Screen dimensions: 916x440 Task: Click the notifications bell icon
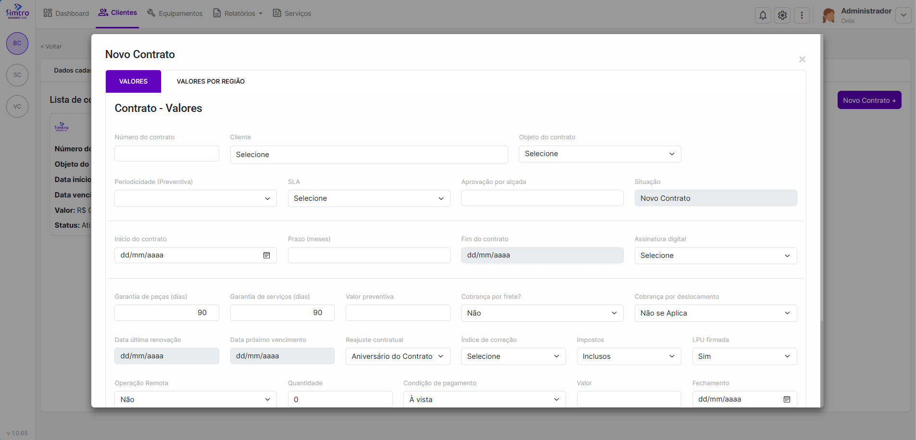[763, 15]
